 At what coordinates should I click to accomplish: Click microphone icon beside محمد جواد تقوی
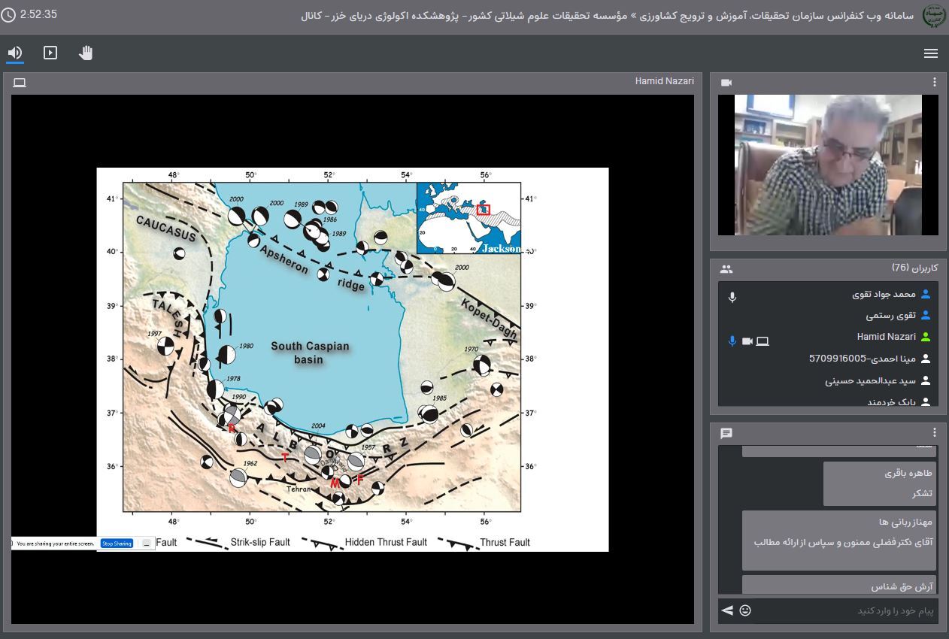click(732, 297)
